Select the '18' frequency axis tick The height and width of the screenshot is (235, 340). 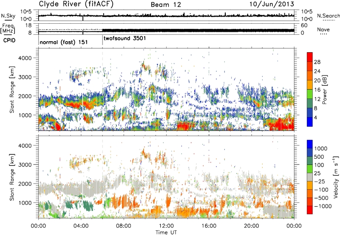(x=28, y=25)
